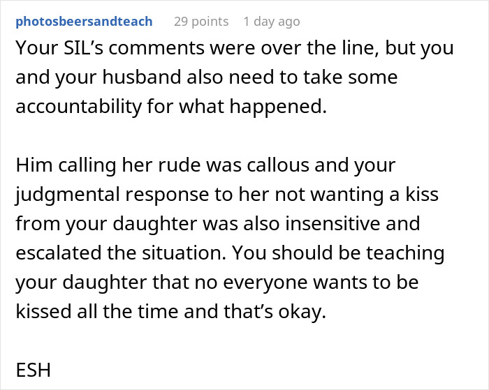Click the word 'accountability' in the comment
This screenshot has height=390, width=489.
[x=78, y=107]
